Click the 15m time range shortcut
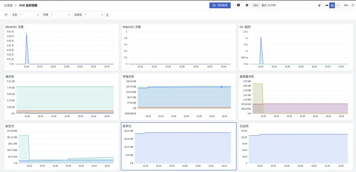The width and height of the screenshot is (356, 172). coord(255,6)
